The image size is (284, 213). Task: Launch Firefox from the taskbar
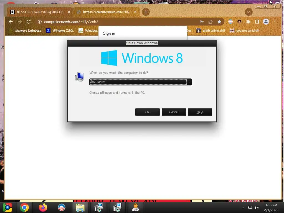(x=43, y=207)
